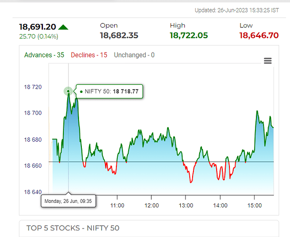This screenshot has width=290, height=237.
Task: Click the 14:00 x-axis label
Action: tap(220, 206)
